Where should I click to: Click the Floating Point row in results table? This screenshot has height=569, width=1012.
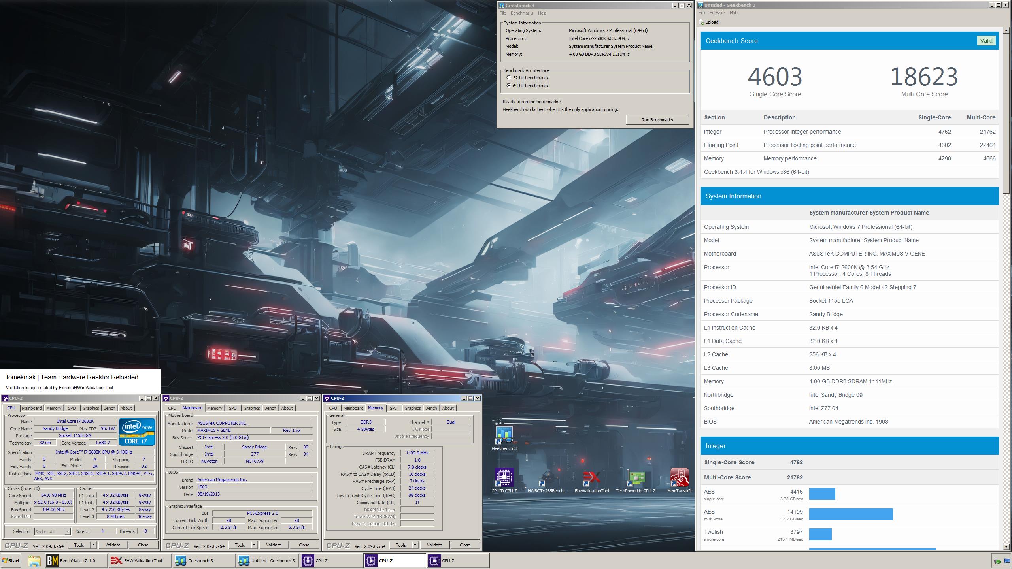[850, 145]
